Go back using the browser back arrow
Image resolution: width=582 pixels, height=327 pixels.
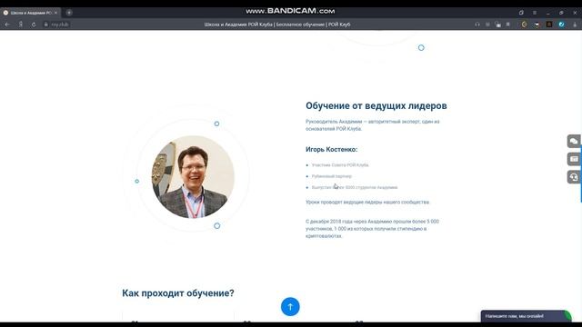[x=7, y=25]
